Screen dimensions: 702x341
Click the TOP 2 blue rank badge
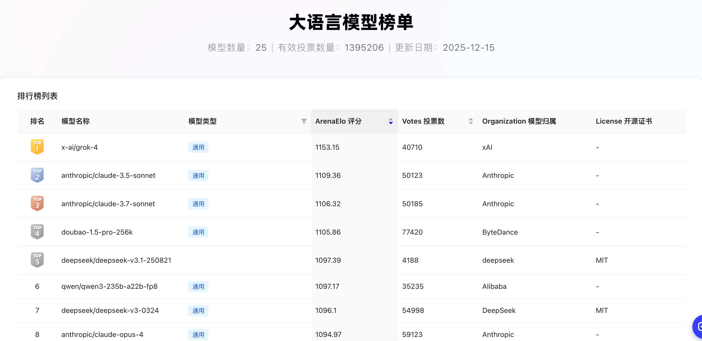[37, 175]
